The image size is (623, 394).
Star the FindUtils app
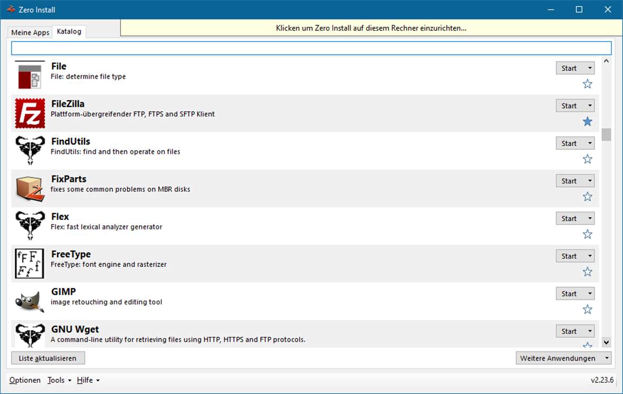[x=587, y=159]
